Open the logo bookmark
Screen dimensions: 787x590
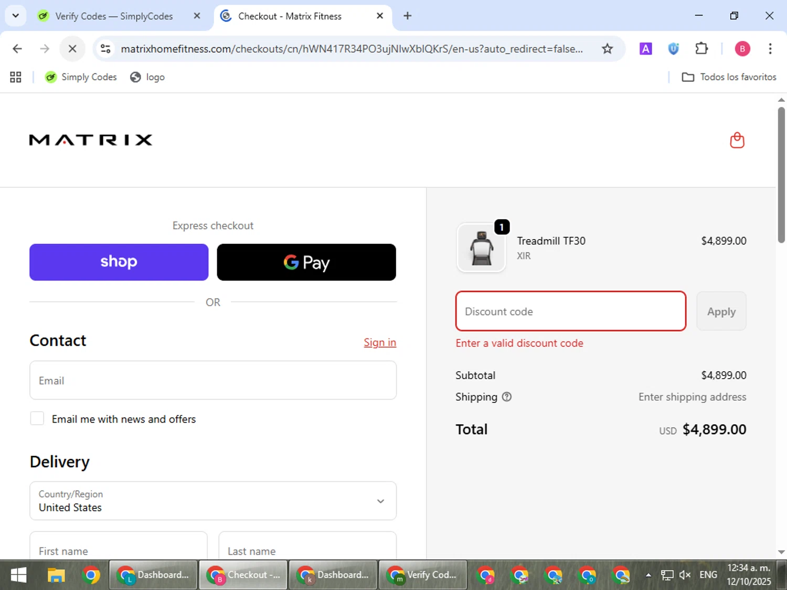[x=147, y=77]
